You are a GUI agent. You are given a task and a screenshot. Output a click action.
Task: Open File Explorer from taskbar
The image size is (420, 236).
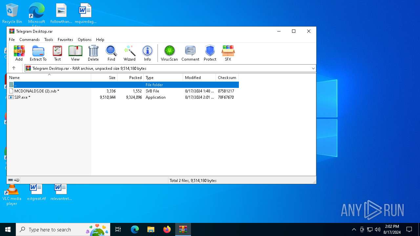coord(151,229)
